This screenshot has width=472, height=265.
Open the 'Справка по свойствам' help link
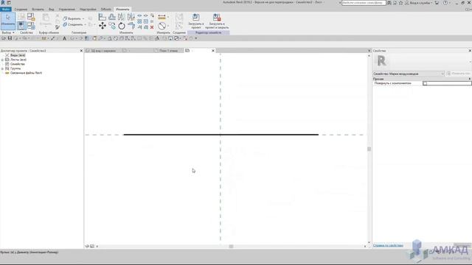coord(388,245)
